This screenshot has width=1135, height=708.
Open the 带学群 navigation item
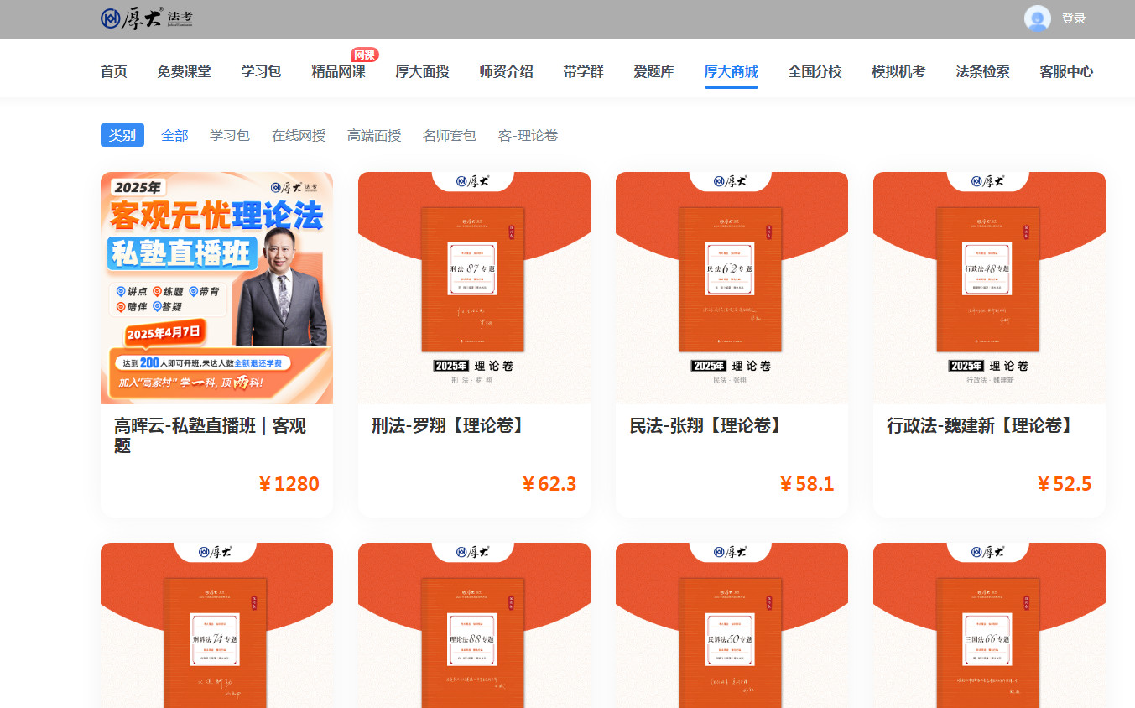tap(584, 71)
